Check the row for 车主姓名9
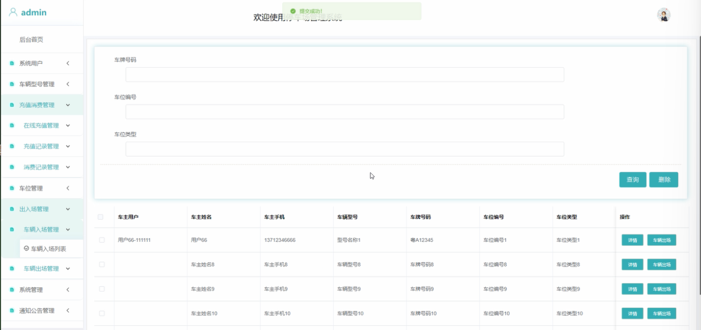701x330 pixels. [101, 289]
